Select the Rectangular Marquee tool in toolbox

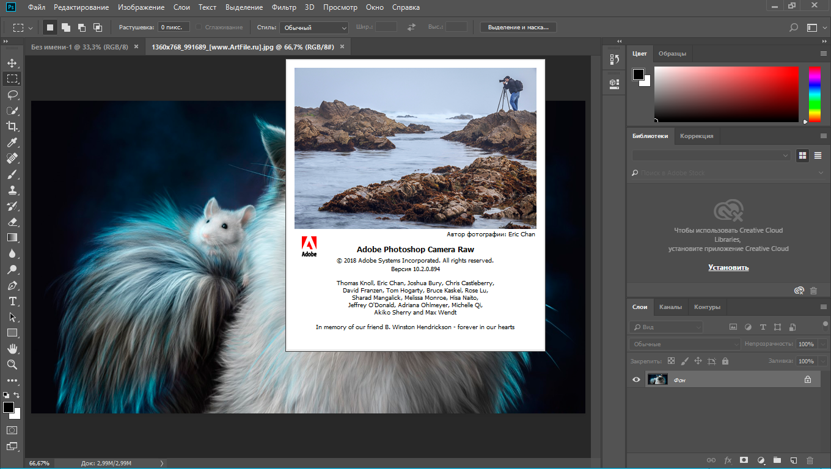tap(12, 79)
